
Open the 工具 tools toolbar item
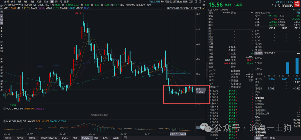click(191, 1)
